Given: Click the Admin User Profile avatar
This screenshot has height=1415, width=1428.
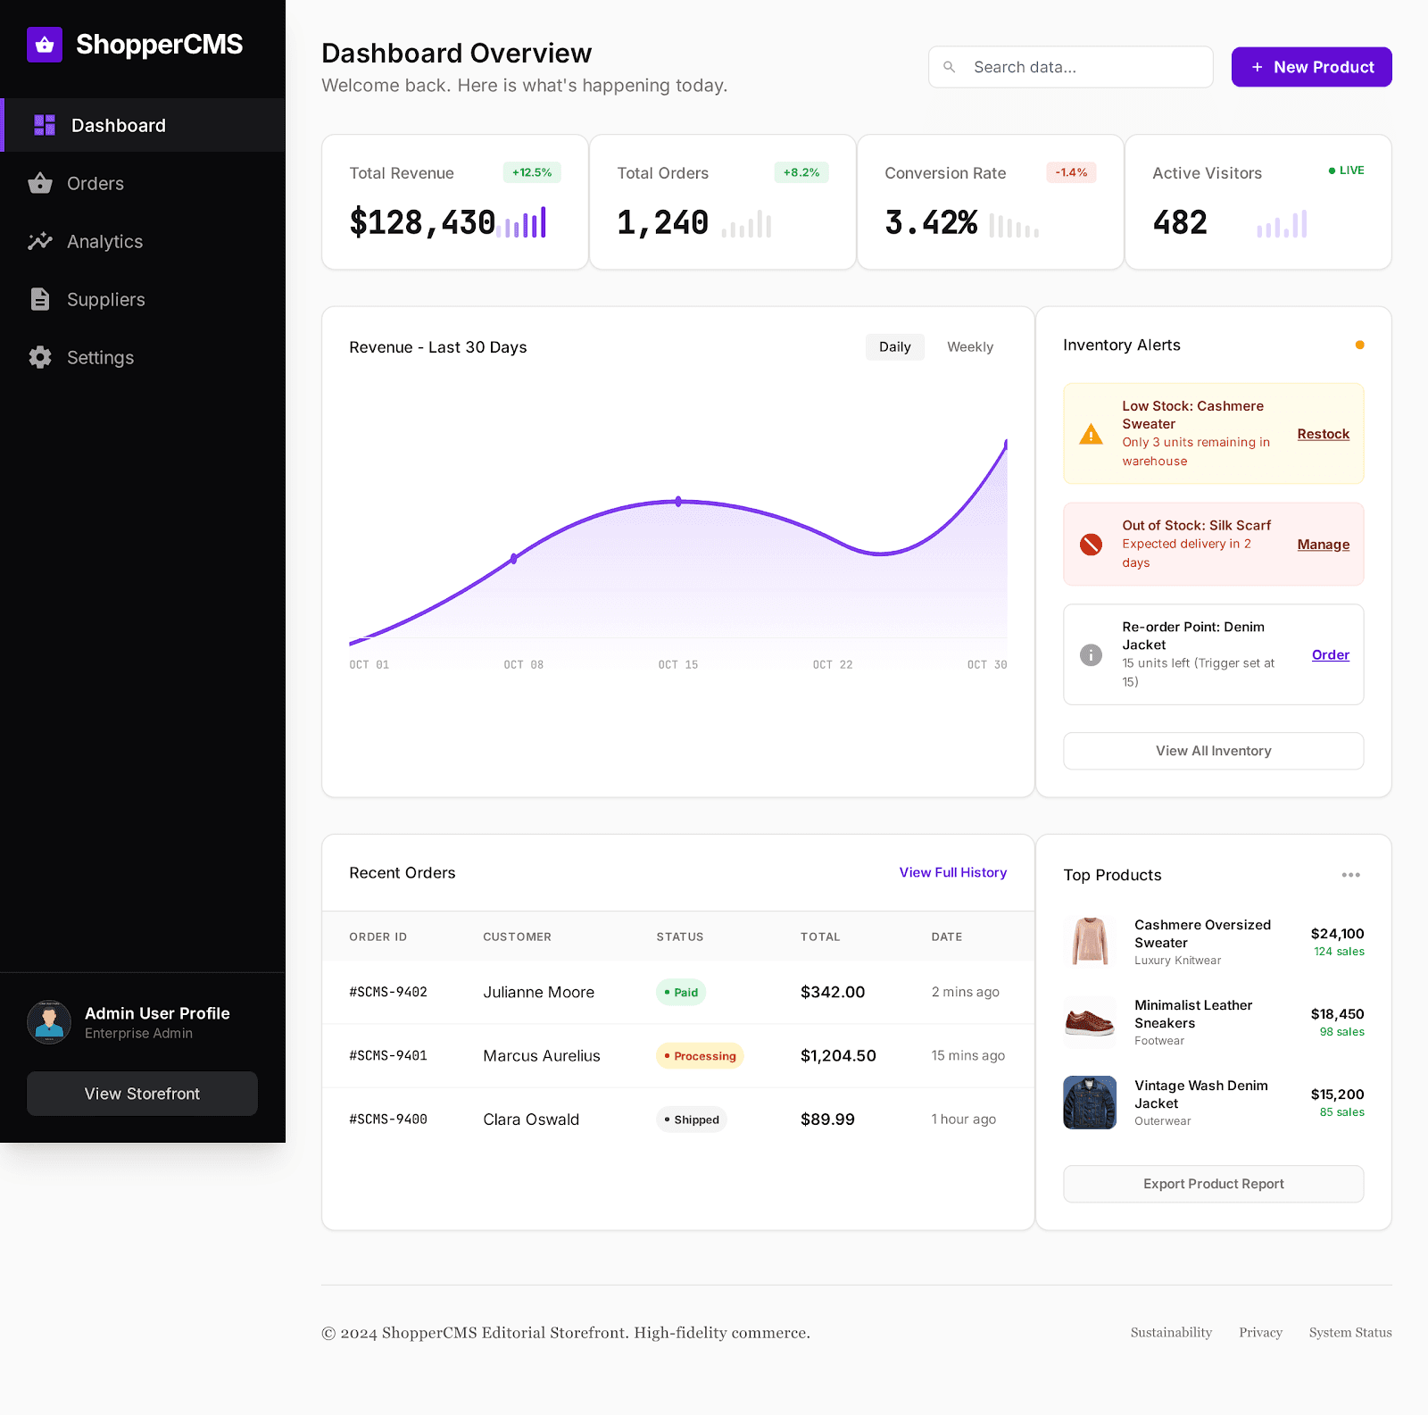Looking at the screenshot, I should click(x=49, y=1022).
